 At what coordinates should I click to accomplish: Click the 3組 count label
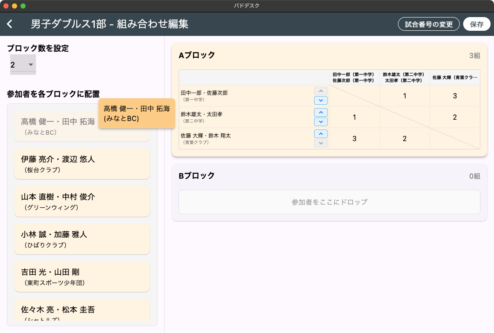coord(474,56)
